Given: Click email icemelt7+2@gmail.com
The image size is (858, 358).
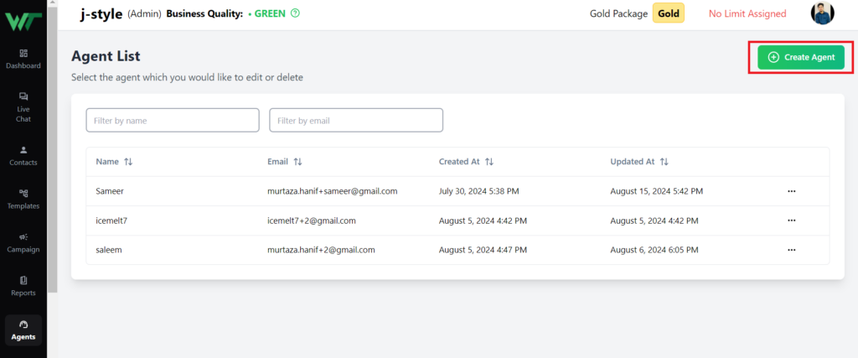Looking at the screenshot, I should tap(312, 221).
